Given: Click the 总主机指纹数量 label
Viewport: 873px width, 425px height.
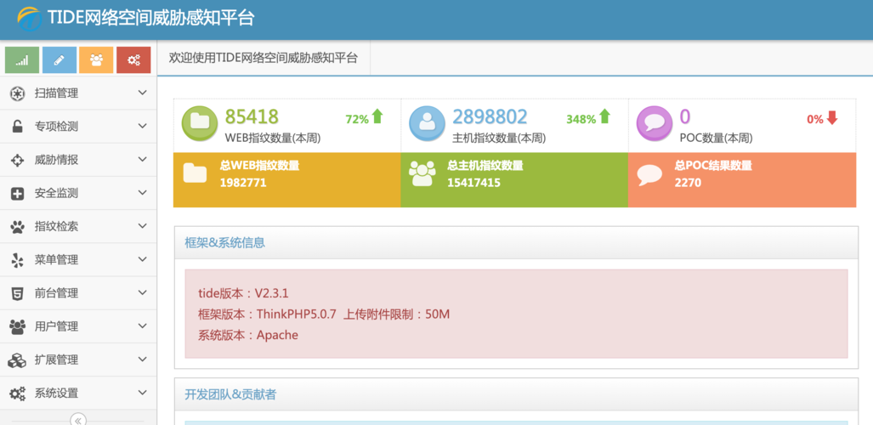Looking at the screenshot, I should 485,166.
